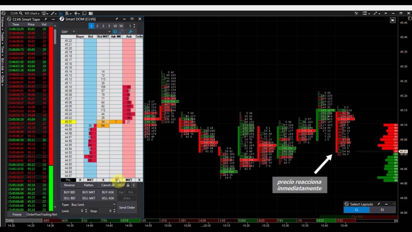Click the PnL cell in DOM footer

(x=69, y=180)
